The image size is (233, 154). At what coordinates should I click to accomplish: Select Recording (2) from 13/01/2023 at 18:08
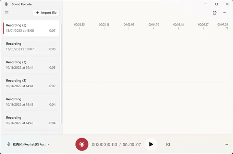tap(31, 28)
